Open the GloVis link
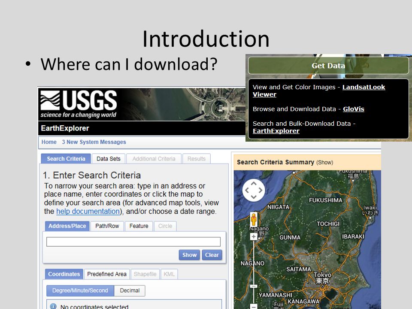412x309 pixels. coord(353,109)
